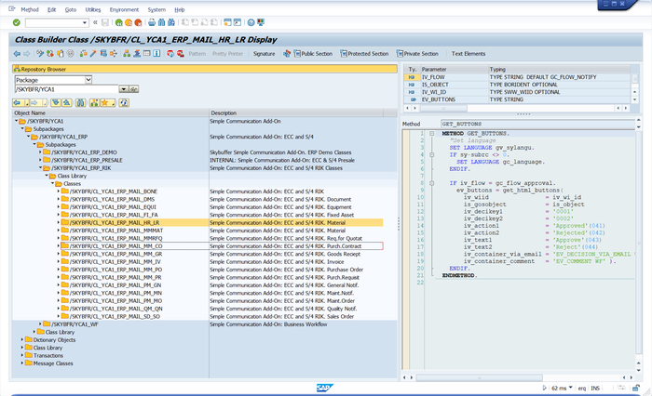Screen dimensions: 652x396
Task: Click the Display/Change toggle icon in application toolbar
Action: tap(40, 54)
